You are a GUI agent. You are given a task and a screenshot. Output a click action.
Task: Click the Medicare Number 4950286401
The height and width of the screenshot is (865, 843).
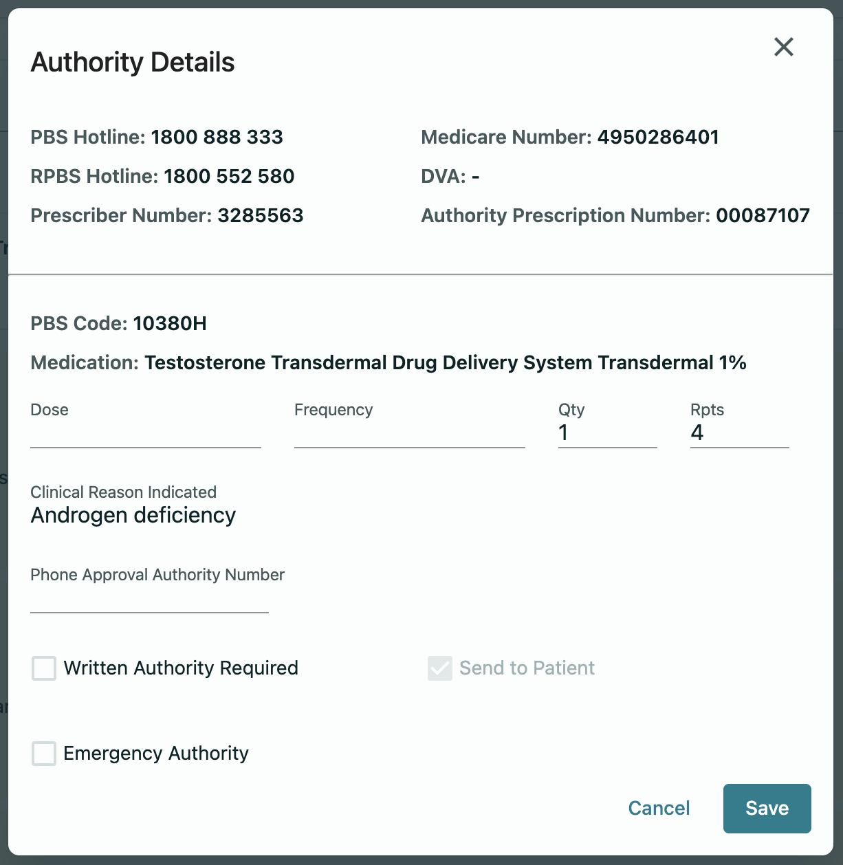(657, 137)
